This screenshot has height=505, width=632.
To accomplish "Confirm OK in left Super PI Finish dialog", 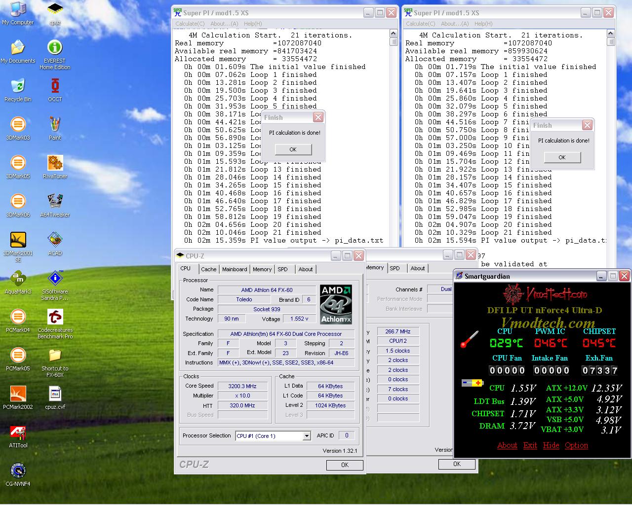I will coord(293,149).
